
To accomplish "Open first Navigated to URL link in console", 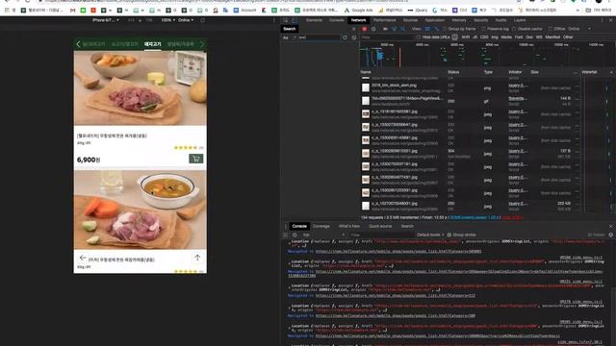I will [398, 252].
